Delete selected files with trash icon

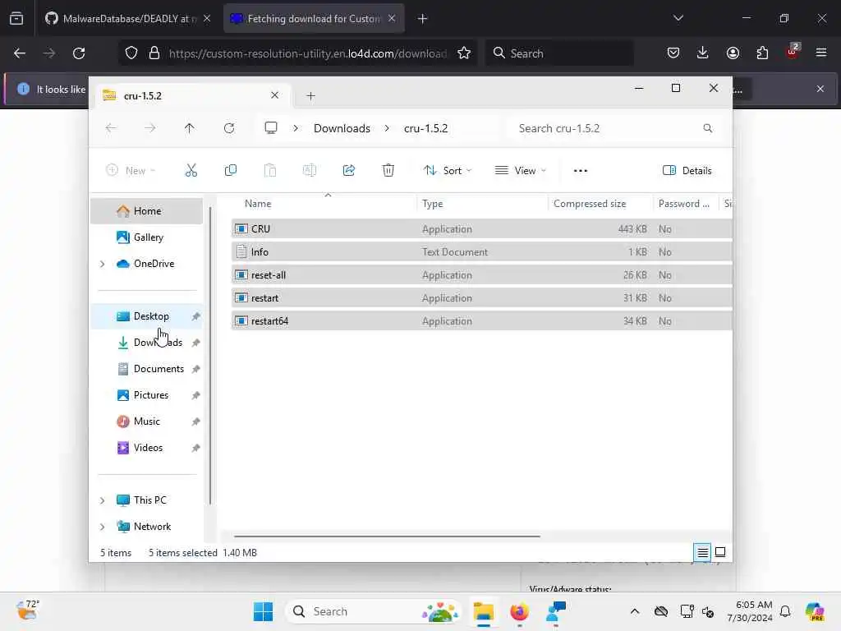[x=388, y=171]
